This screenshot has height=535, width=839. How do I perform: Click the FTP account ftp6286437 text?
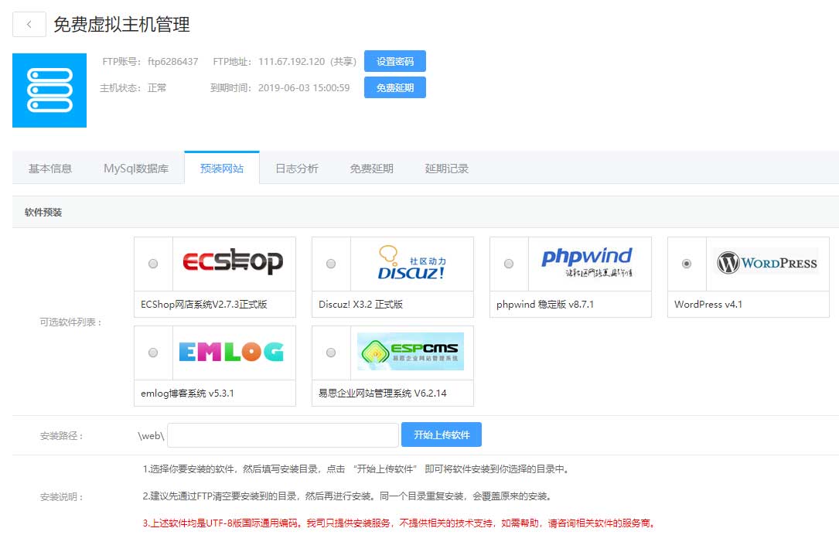(x=173, y=62)
